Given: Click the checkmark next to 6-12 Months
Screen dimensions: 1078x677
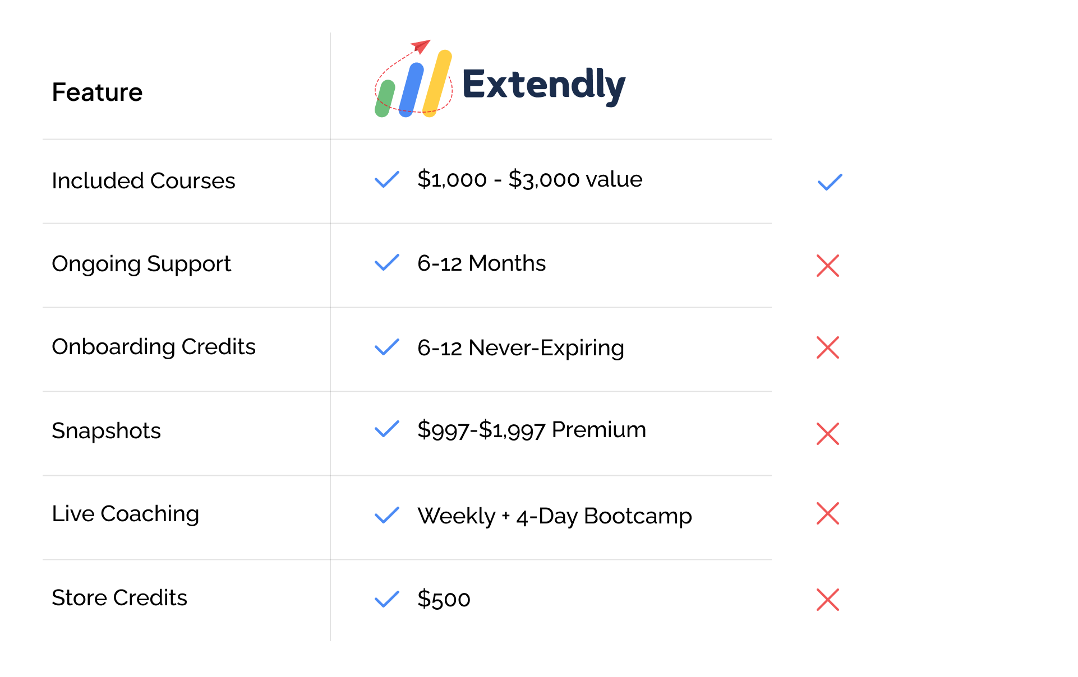Looking at the screenshot, I should click(386, 262).
